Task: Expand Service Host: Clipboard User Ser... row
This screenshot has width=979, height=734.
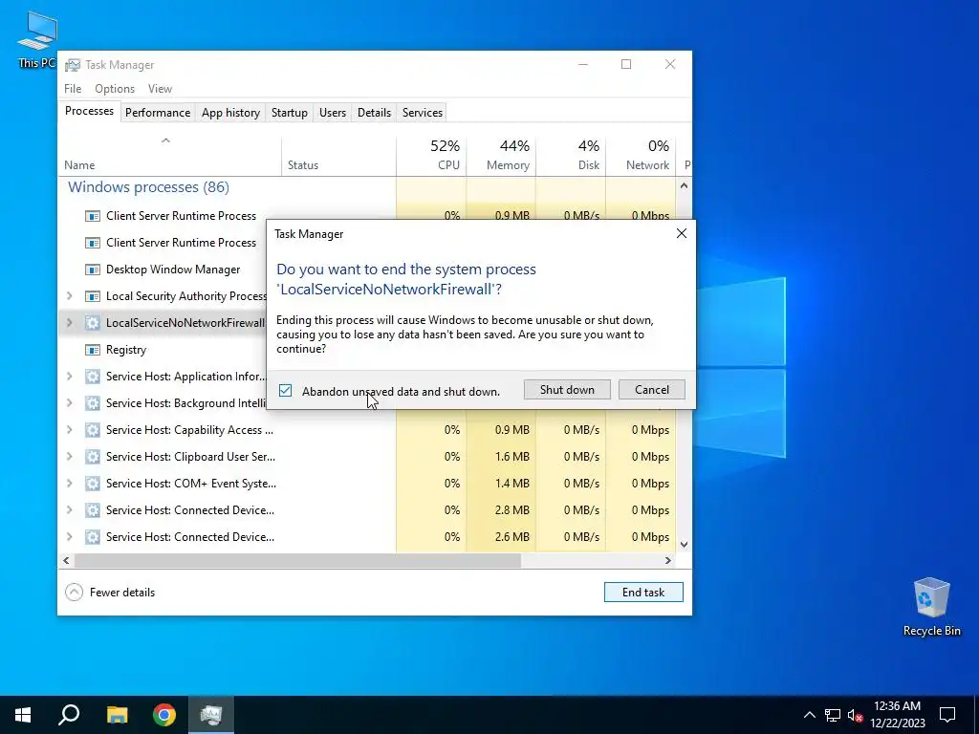Action: click(69, 457)
